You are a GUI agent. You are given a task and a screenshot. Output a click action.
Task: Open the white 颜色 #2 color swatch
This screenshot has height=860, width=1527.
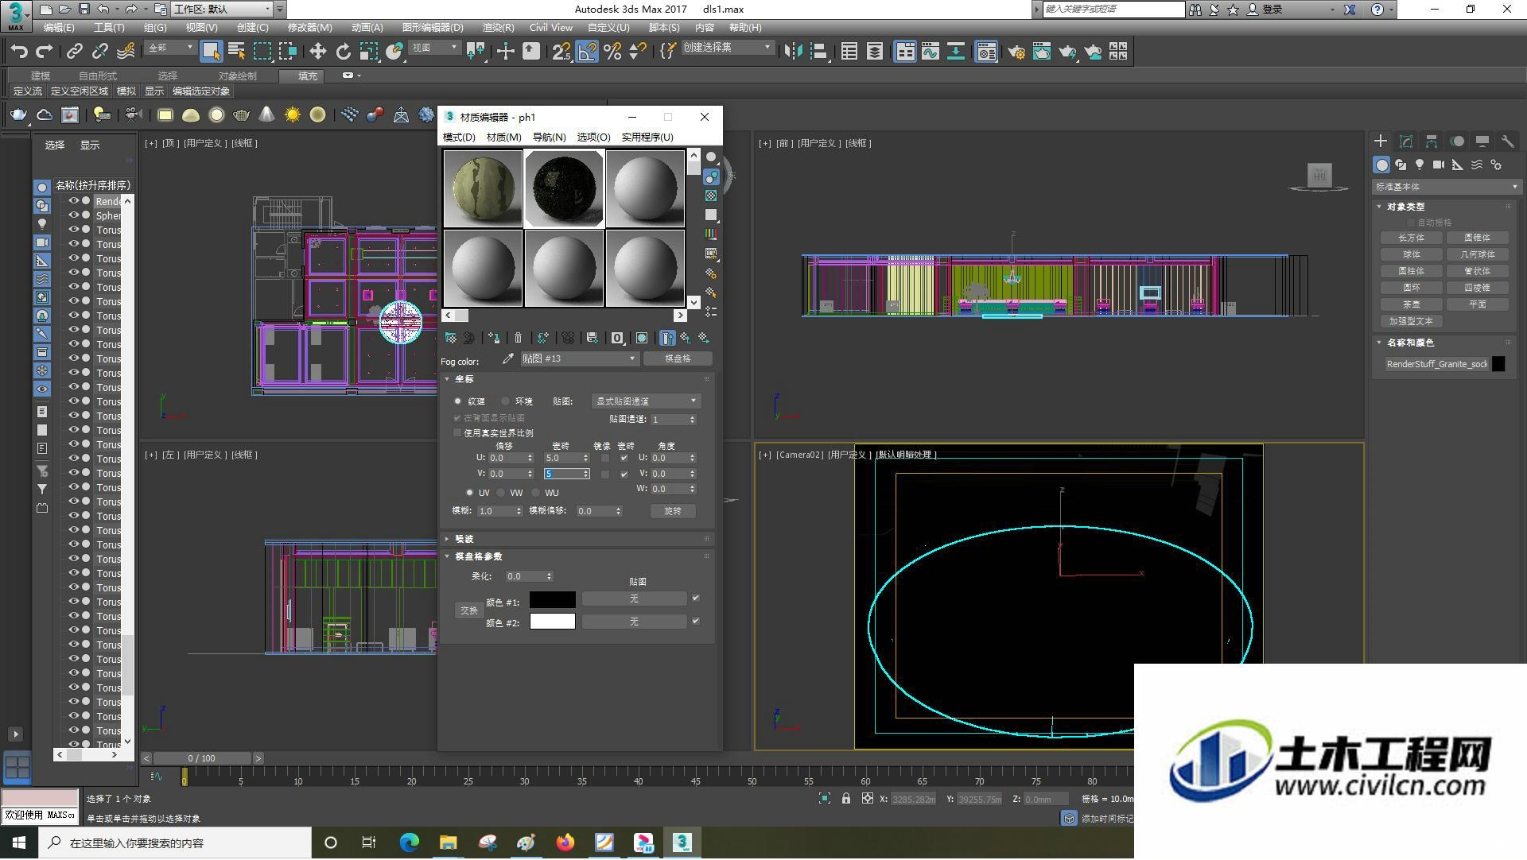tap(553, 622)
